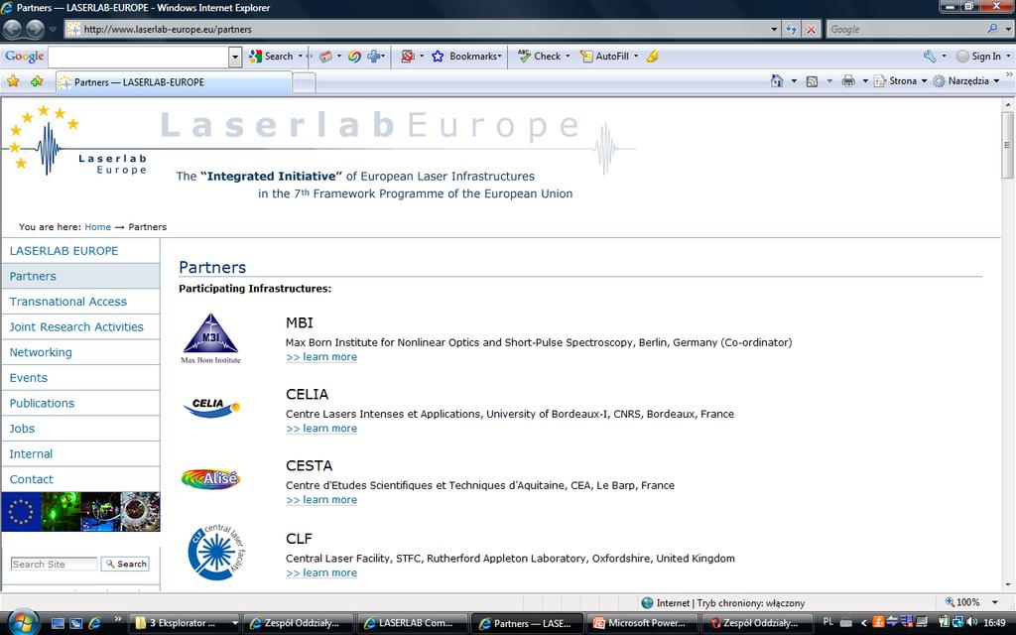Click the address bar URL field
The width and height of the screenshot is (1016, 635).
click(425, 29)
